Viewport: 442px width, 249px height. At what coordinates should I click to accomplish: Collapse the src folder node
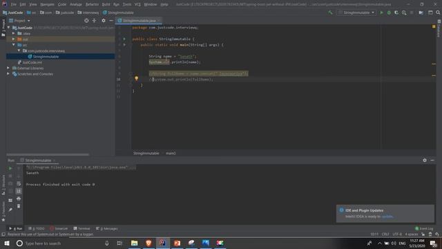tap(14, 44)
